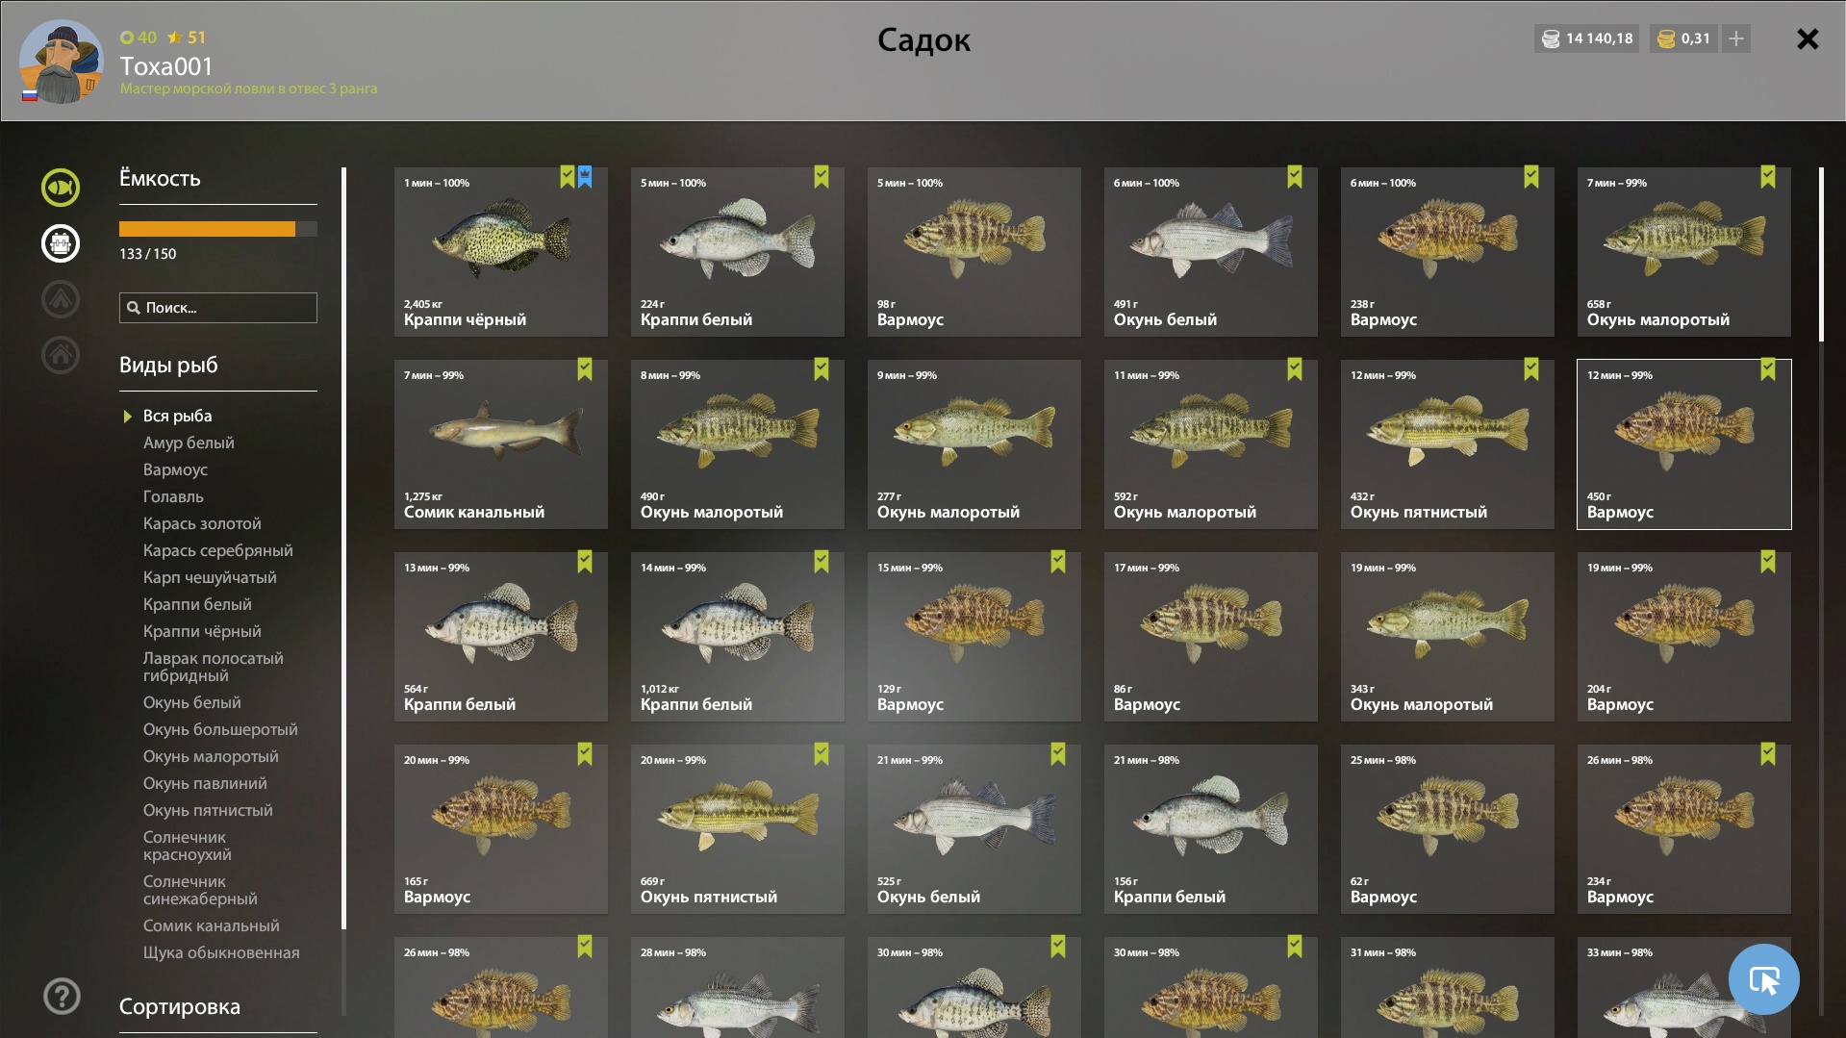Screen dimensions: 1846x1038
Task: Open the fish keepnet sidebar icon
Action: (61, 188)
